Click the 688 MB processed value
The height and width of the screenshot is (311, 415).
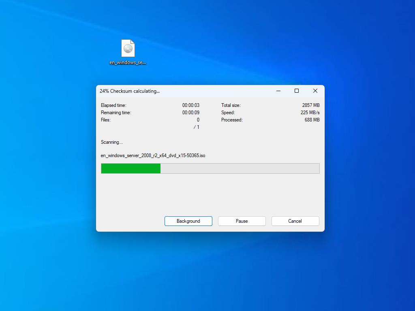pyautogui.click(x=312, y=120)
